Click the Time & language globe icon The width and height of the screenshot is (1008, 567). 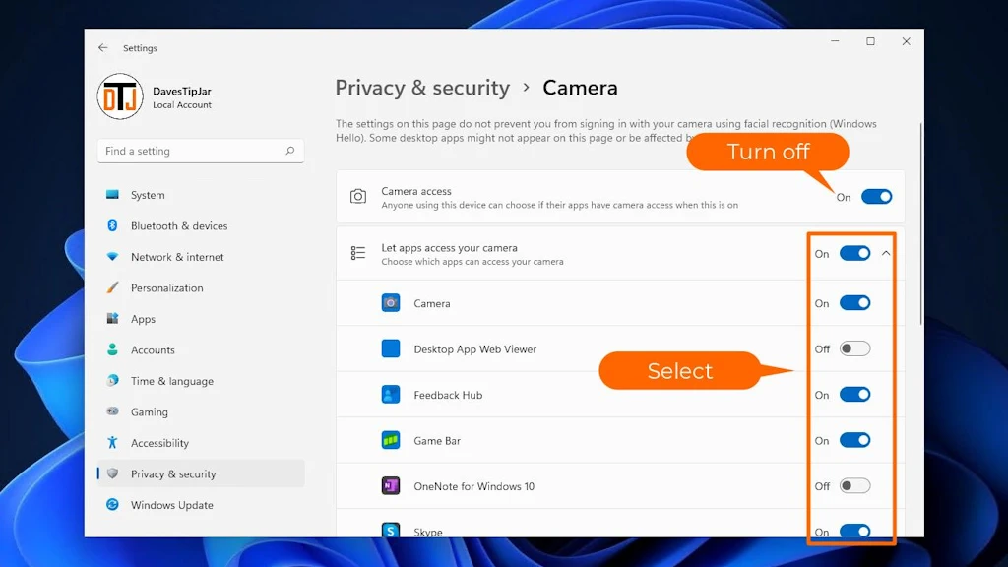click(112, 380)
